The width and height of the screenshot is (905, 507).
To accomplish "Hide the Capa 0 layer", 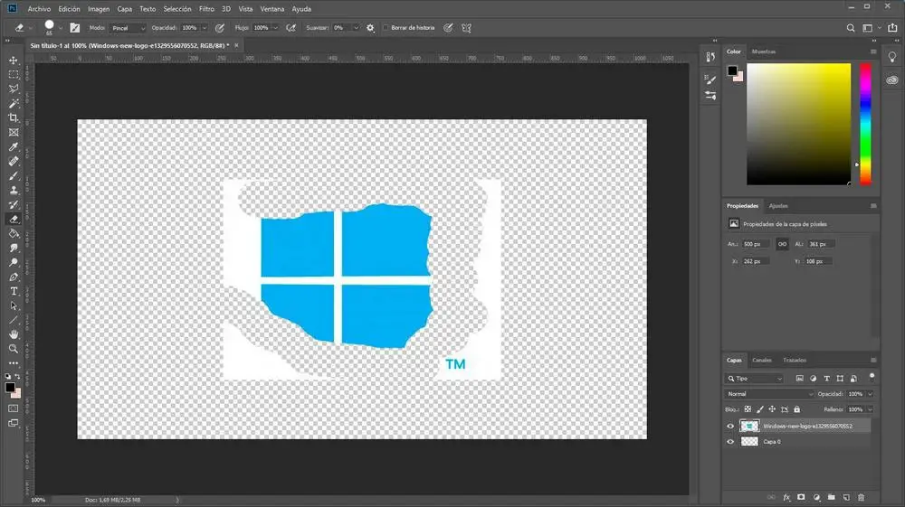I will coord(730,442).
